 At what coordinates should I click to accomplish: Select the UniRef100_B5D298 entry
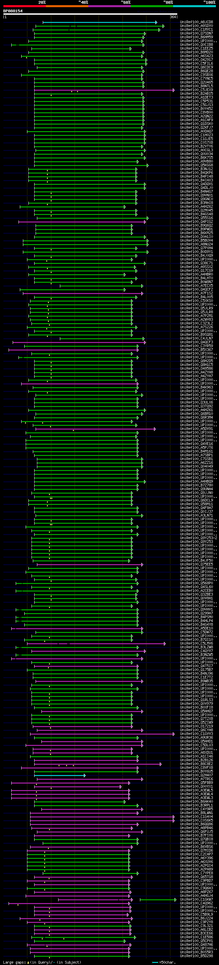196,956
